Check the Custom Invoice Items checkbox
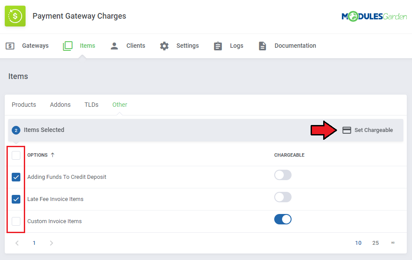Viewport: 412px width, 260px height. point(16,221)
